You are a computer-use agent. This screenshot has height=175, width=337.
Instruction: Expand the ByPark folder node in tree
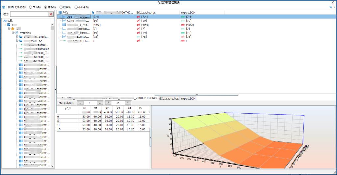(17, 37)
